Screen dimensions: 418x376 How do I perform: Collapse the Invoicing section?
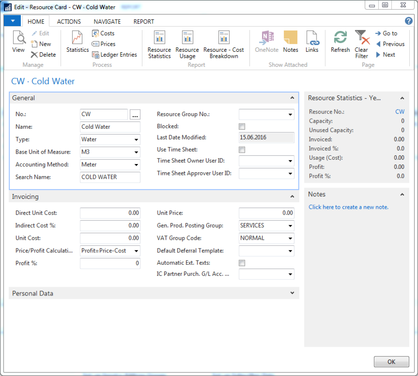pos(292,196)
